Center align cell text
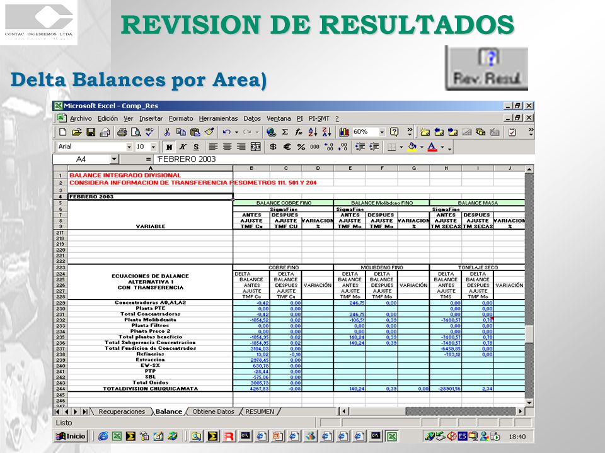 coord(228,147)
